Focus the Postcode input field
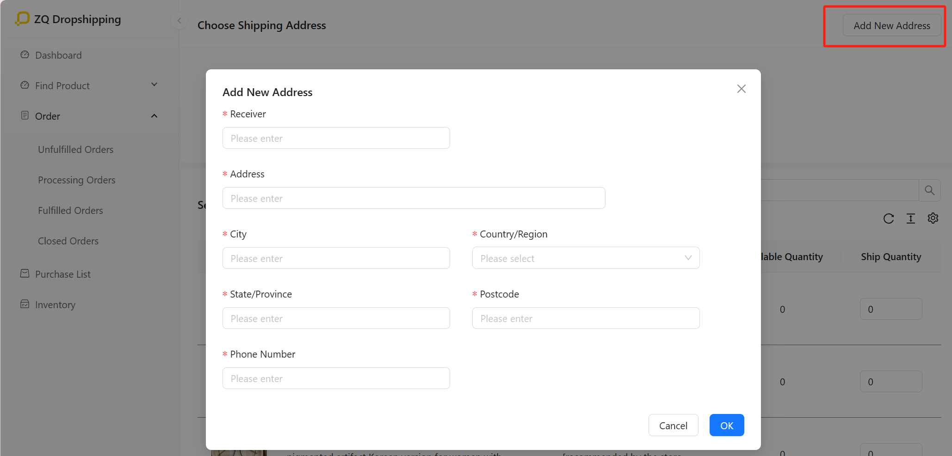952x456 pixels. (x=586, y=318)
